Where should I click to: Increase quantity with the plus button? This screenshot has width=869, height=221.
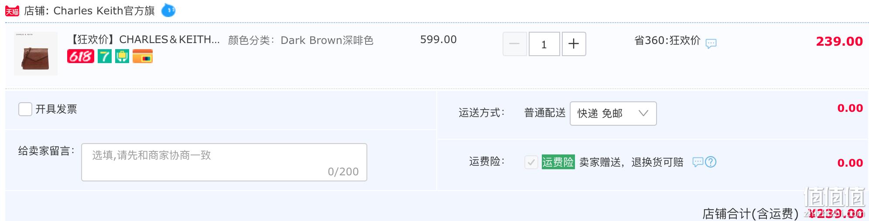(x=574, y=44)
